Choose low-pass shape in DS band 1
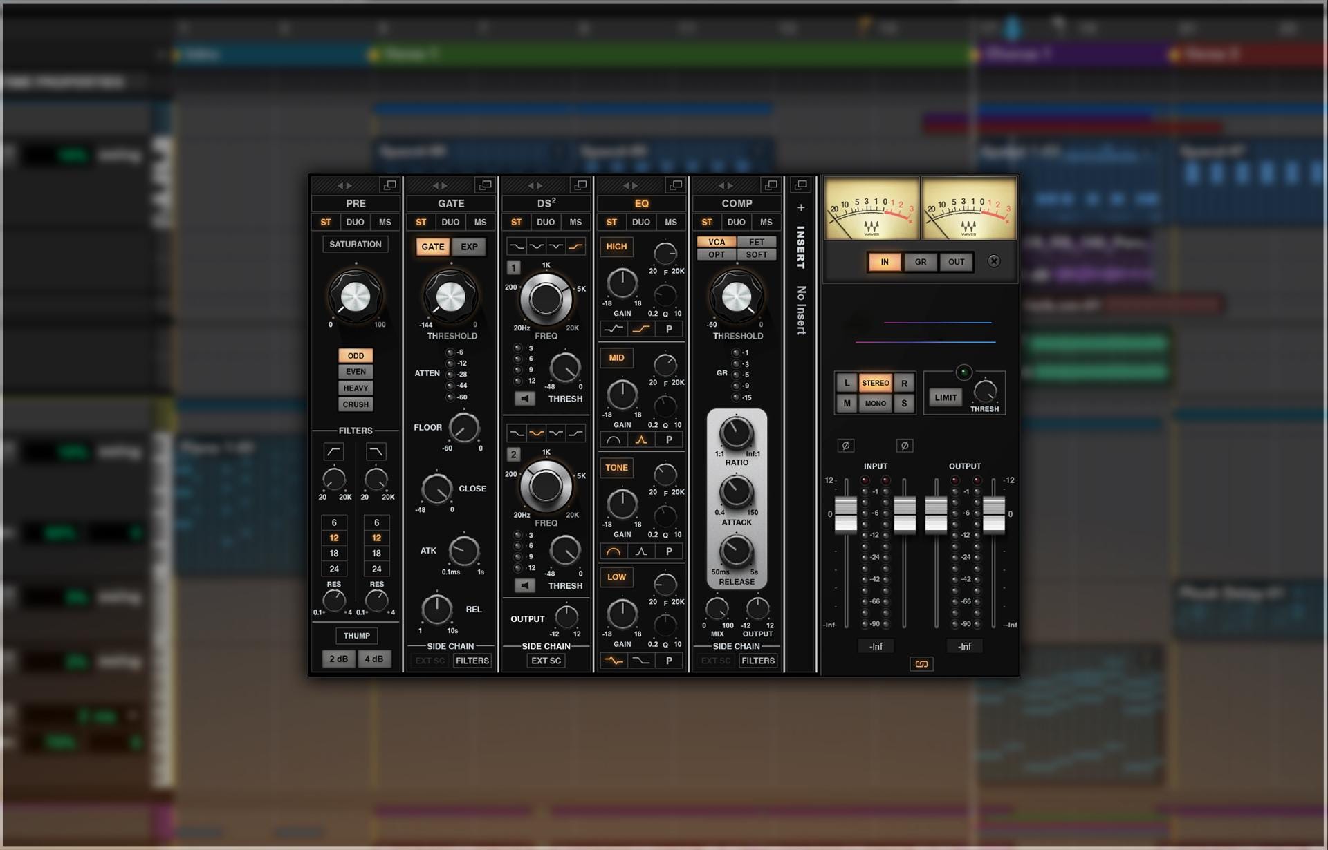Image resolution: width=1328 pixels, height=850 pixels. (516, 246)
